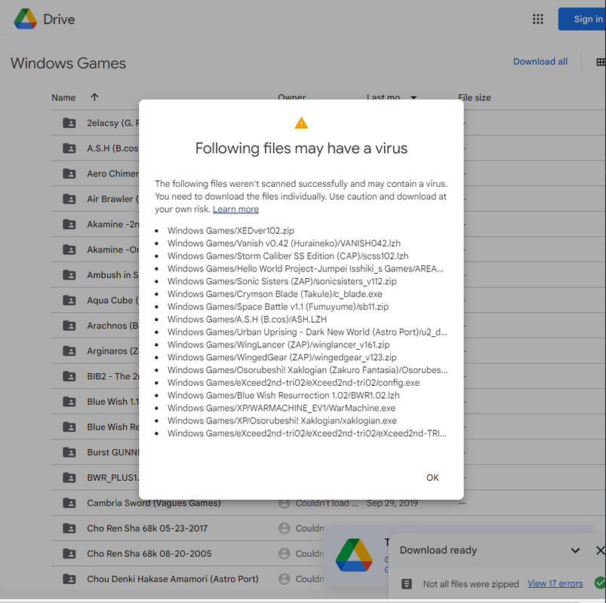Collapse the Download ready panel chevron
The image size is (606, 603).
click(575, 550)
